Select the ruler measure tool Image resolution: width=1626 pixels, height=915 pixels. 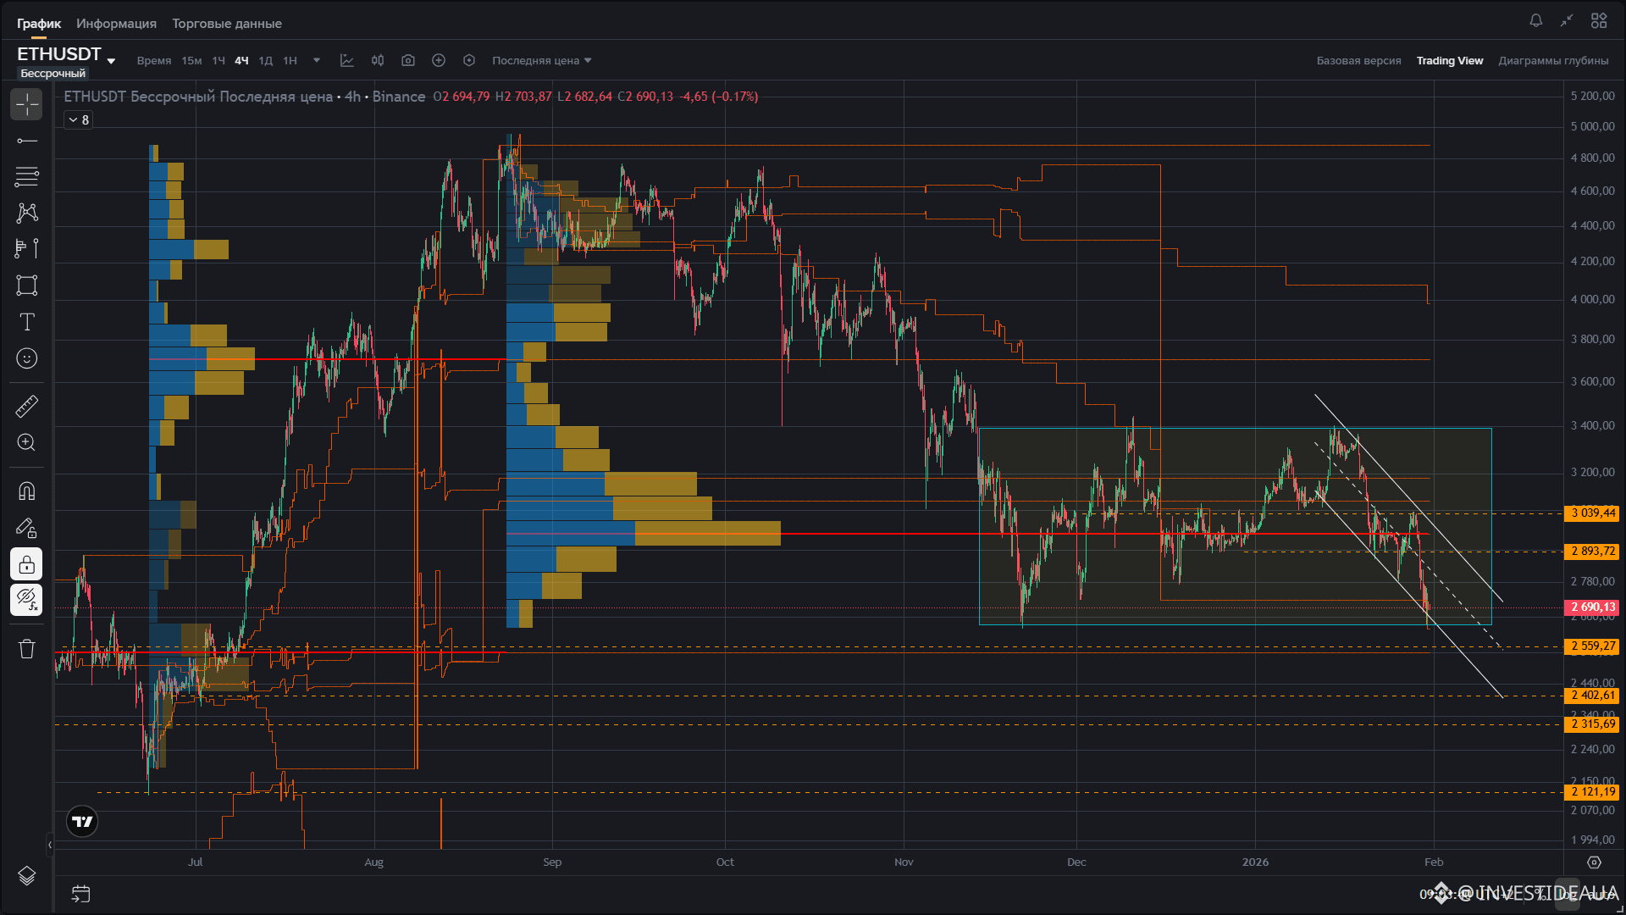26,407
